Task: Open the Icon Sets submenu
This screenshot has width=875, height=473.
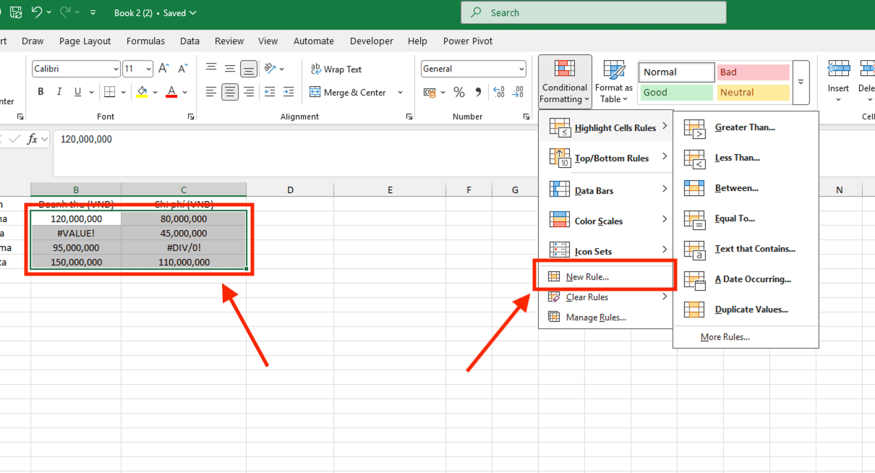Action: [x=606, y=251]
